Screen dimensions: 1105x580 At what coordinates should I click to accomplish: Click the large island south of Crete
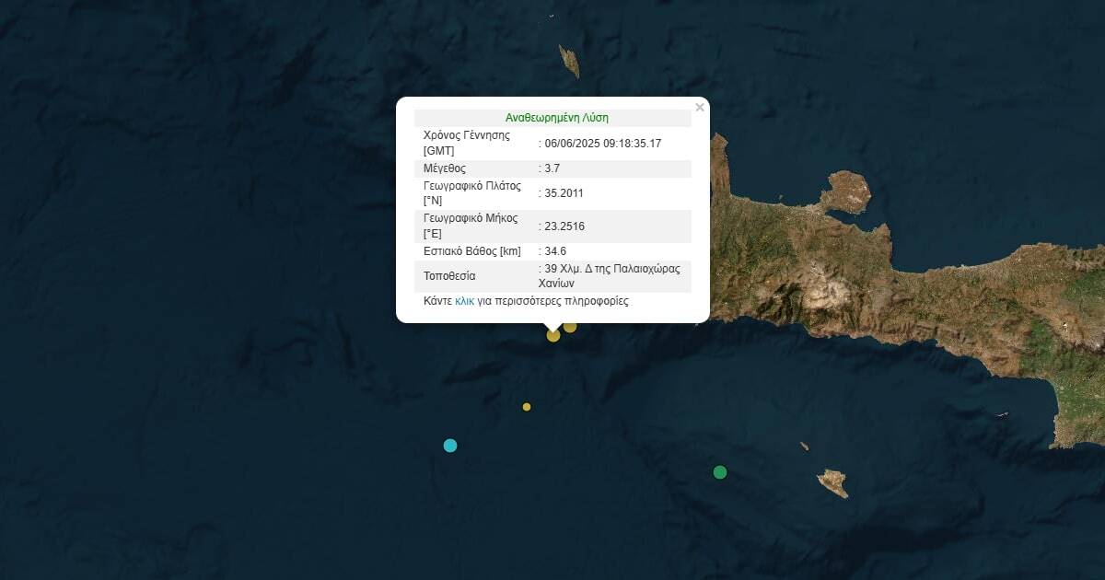[x=832, y=481]
